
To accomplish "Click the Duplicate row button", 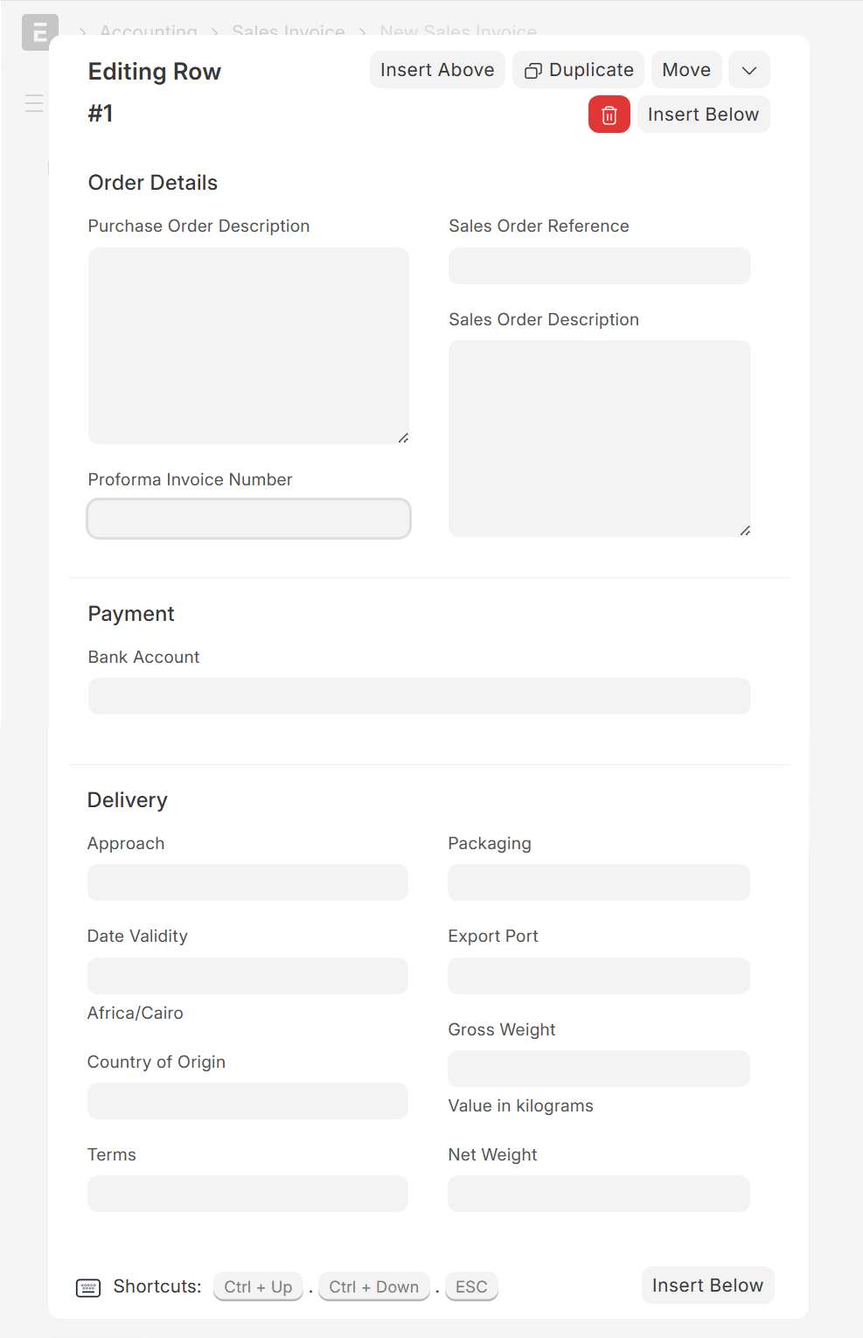I will (579, 70).
